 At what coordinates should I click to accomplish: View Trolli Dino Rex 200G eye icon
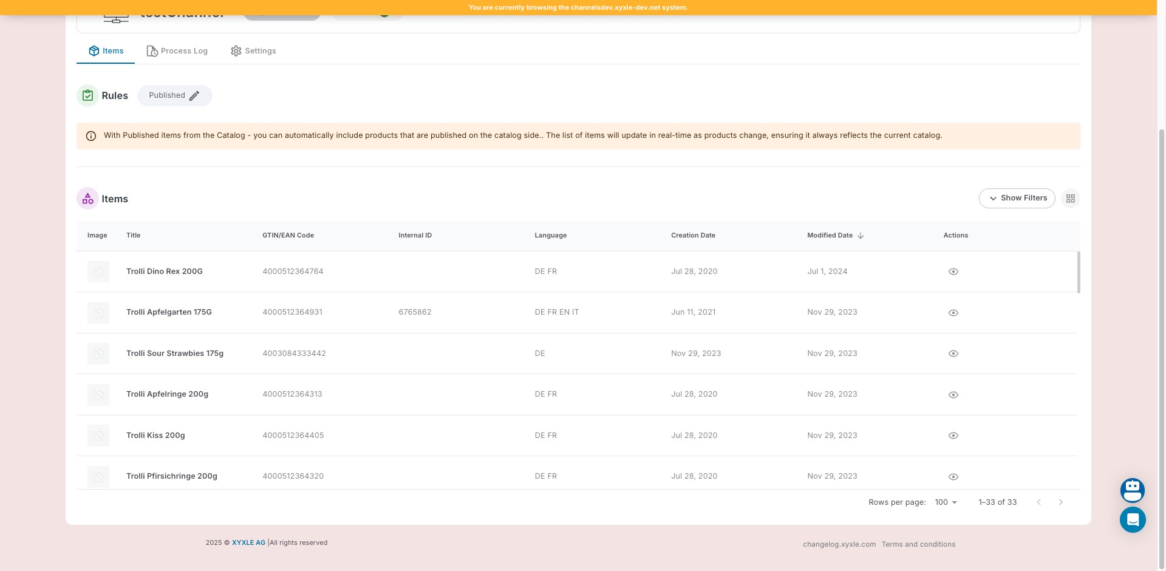pos(953,272)
